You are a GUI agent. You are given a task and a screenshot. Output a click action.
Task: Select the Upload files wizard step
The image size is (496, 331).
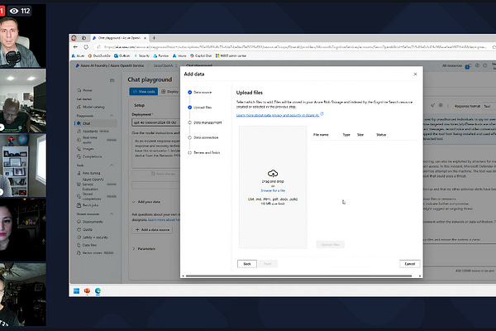click(199, 108)
